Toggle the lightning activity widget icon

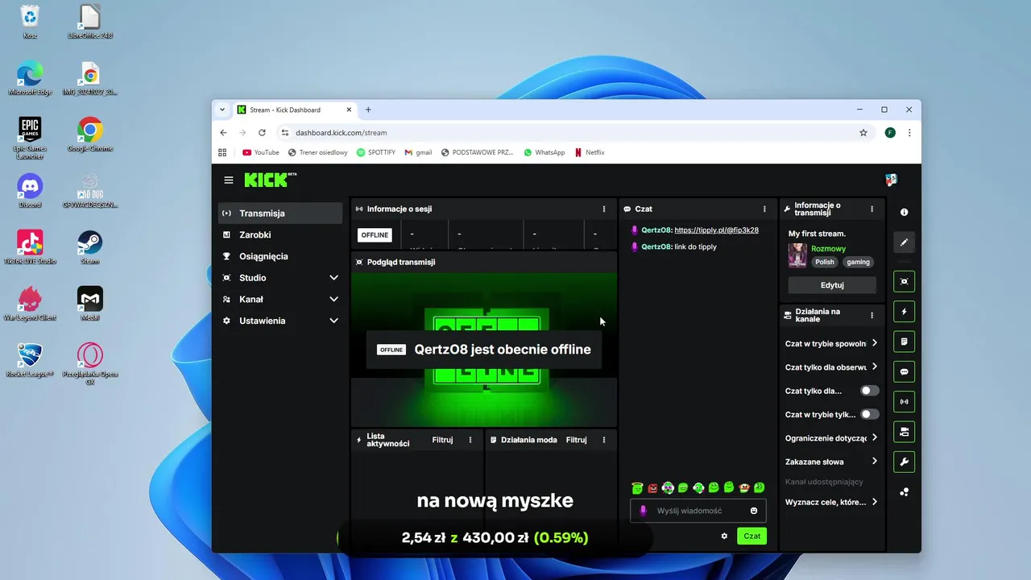pyautogui.click(x=904, y=312)
